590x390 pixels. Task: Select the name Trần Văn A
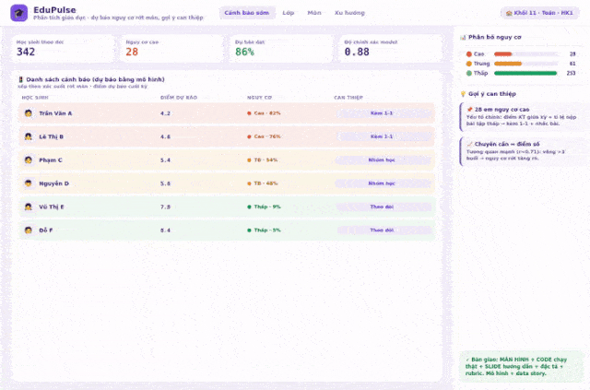[55, 112]
